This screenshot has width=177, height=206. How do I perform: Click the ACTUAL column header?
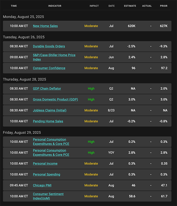(x=147, y=6)
